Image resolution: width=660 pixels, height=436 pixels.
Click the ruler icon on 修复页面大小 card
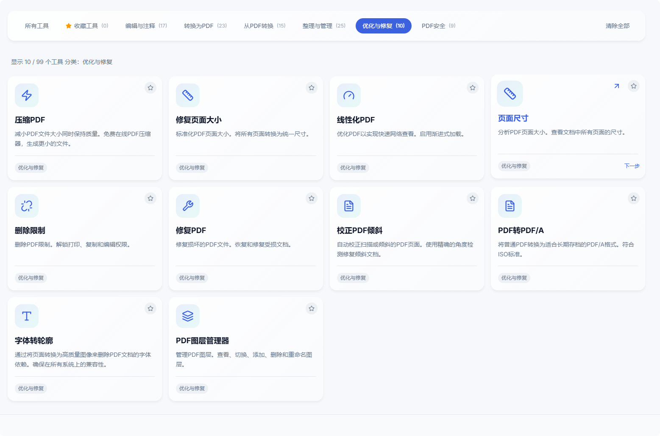(188, 95)
